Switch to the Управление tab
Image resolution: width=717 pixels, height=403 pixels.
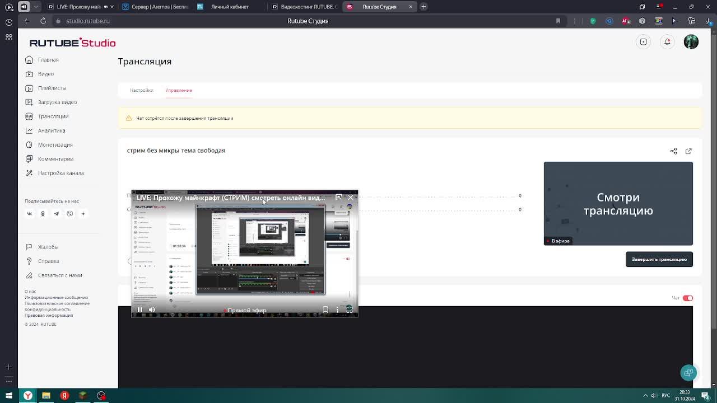[x=179, y=90]
